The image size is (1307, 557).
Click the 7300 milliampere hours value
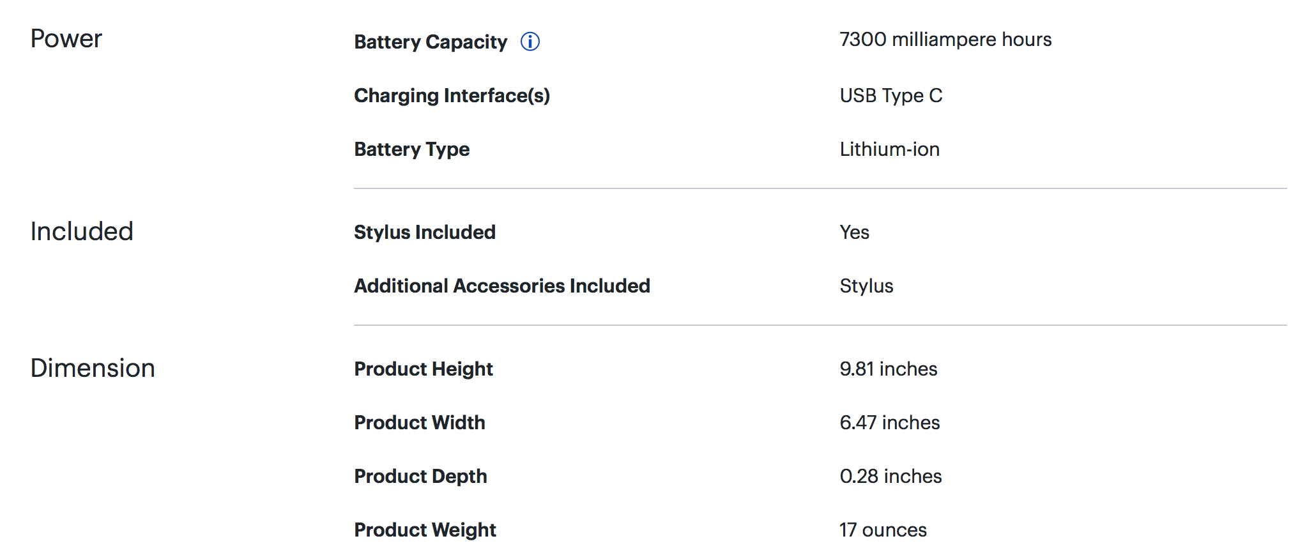coord(945,40)
